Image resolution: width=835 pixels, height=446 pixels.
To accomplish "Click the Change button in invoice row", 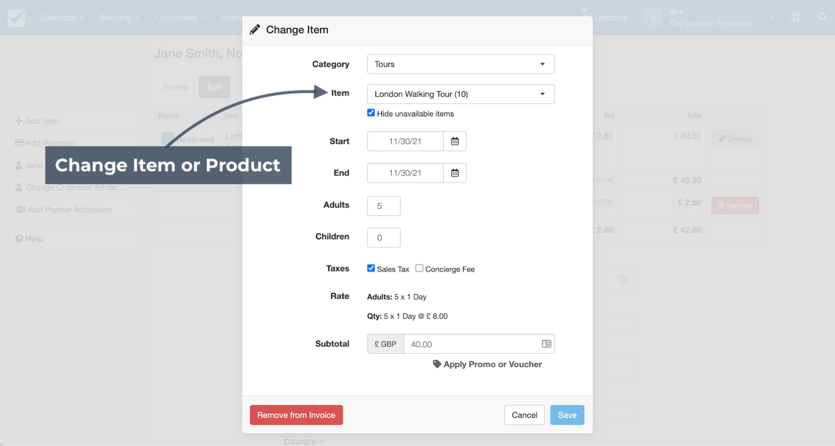I will pyautogui.click(x=735, y=139).
